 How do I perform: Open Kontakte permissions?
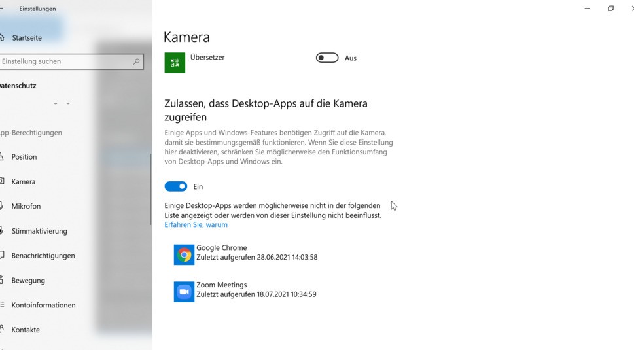point(26,329)
